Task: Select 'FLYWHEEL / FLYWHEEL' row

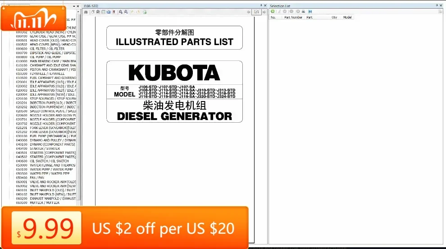Action: click(x=40, y=74)
